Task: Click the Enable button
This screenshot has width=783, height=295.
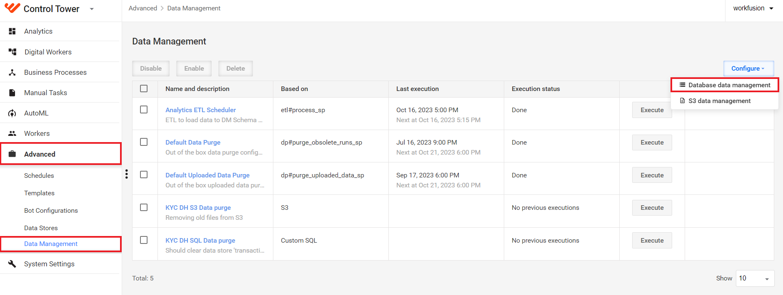Action: [194, 69]
